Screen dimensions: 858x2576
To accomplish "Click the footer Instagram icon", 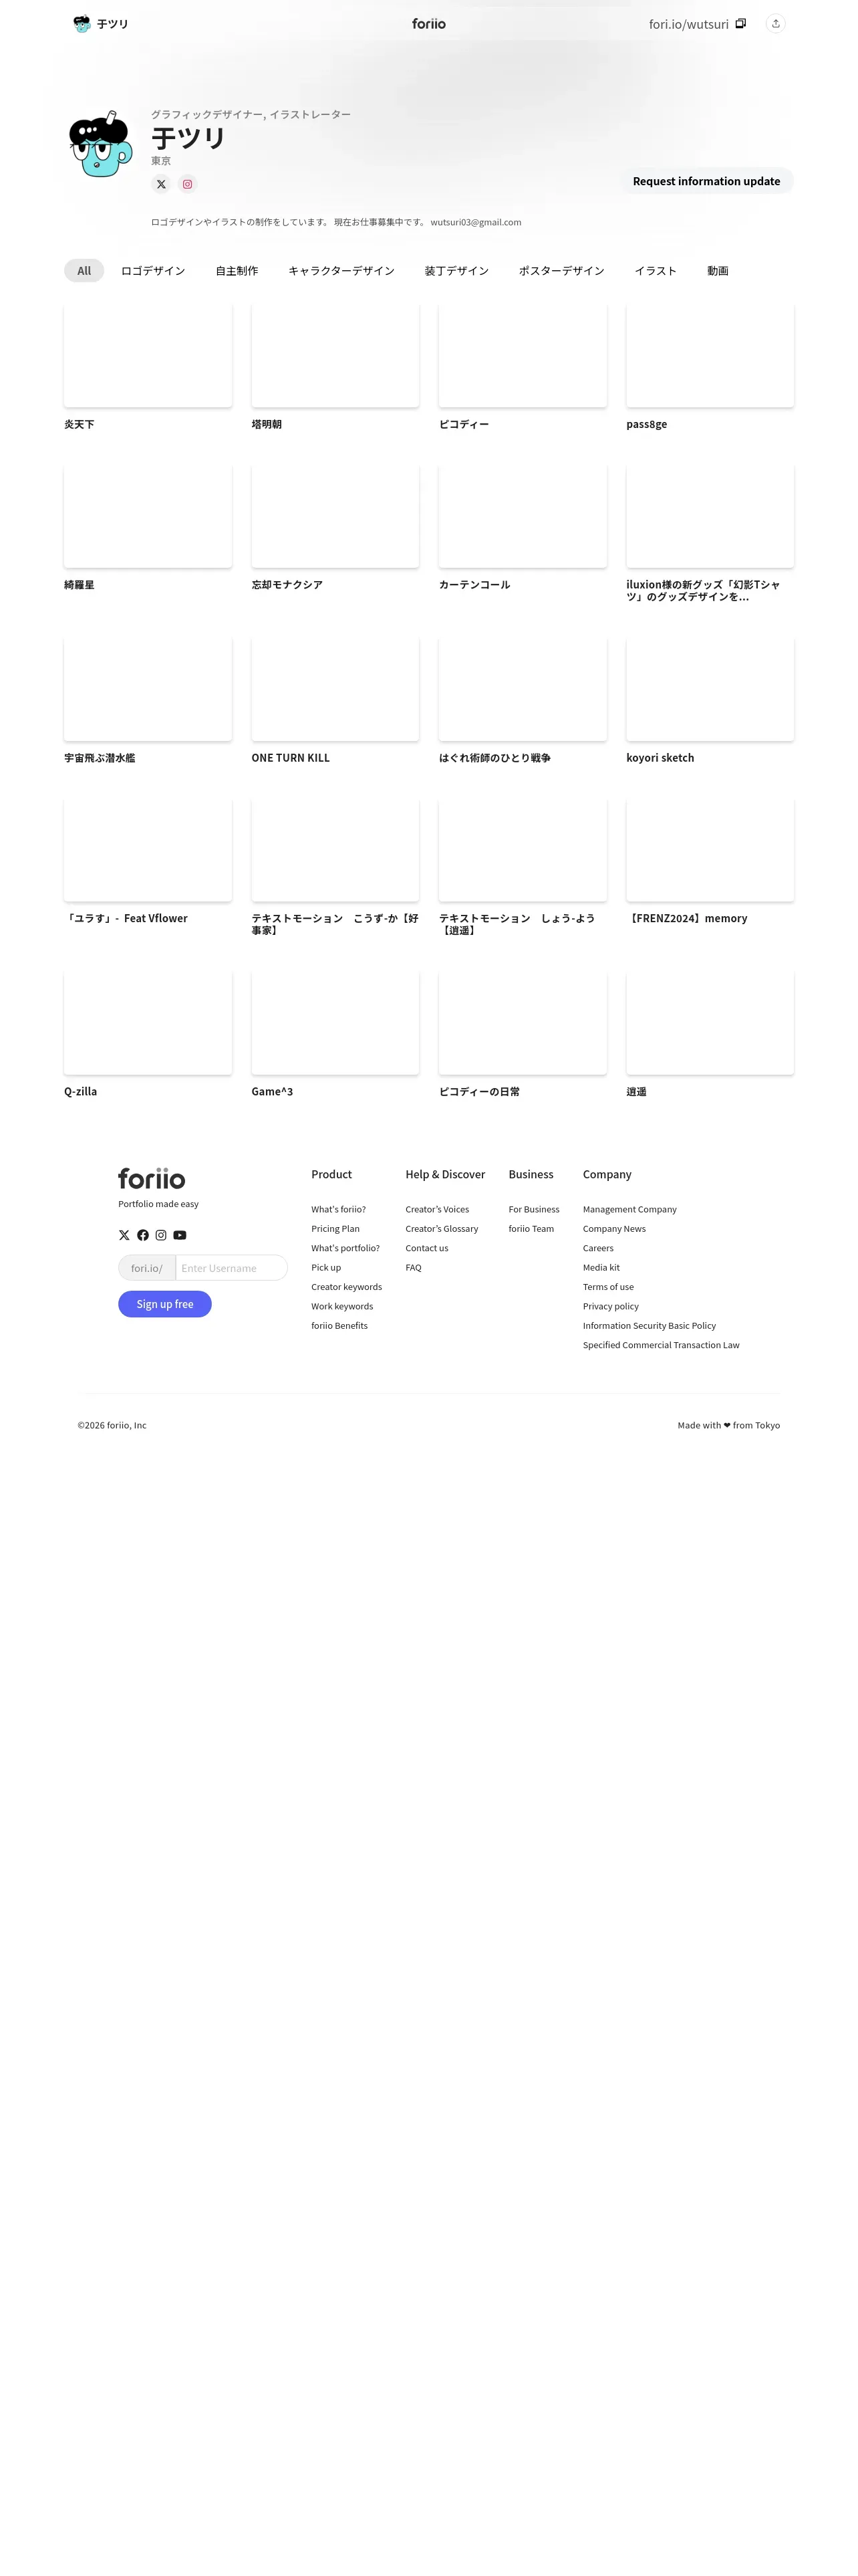I will 161,1235.
